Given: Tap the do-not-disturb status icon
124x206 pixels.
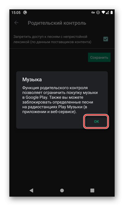Looking at the screenshot, I should pos(98,13).
